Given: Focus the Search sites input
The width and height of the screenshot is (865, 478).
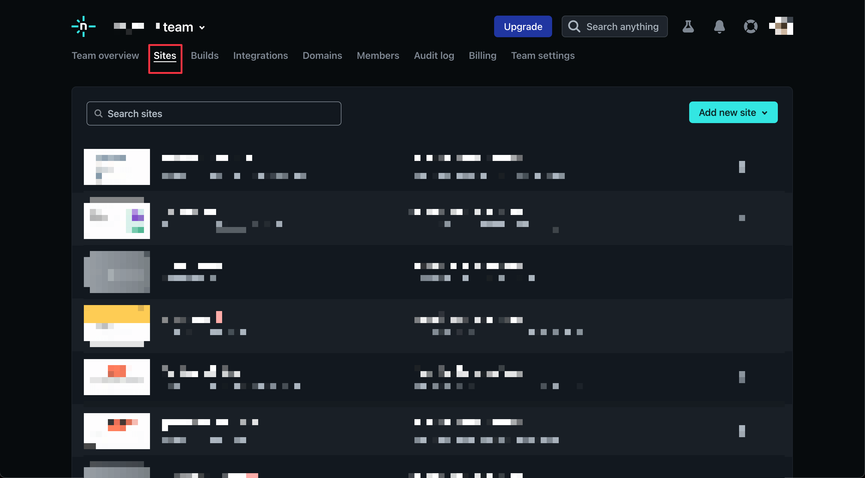Looking at the screenshot, I should click(x=214, y=113).
